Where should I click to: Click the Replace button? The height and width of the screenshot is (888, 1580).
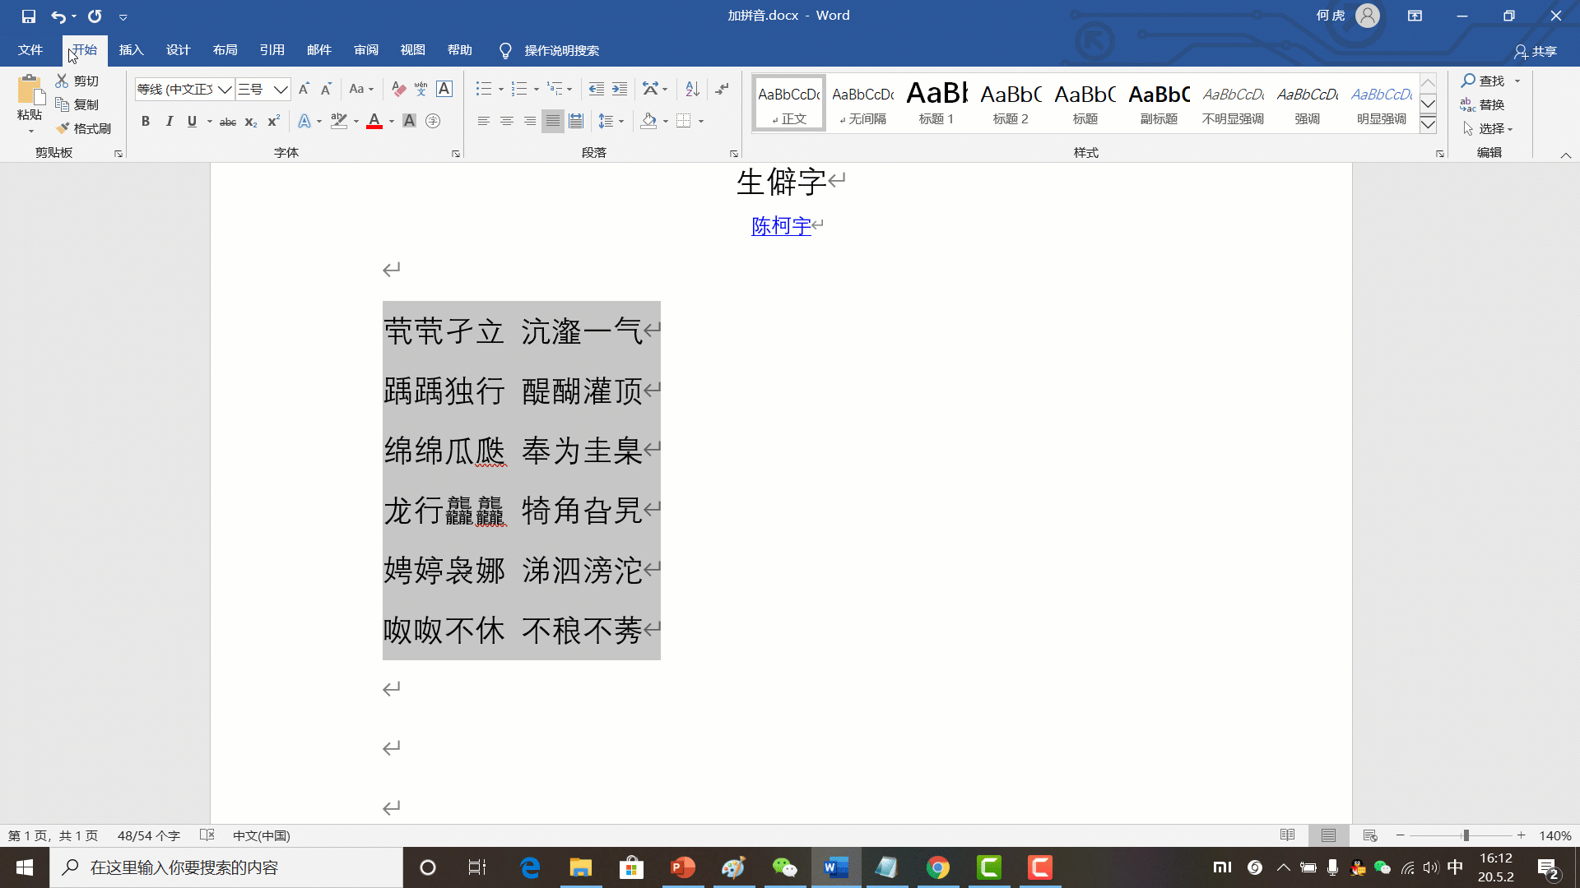(1483, 104)
